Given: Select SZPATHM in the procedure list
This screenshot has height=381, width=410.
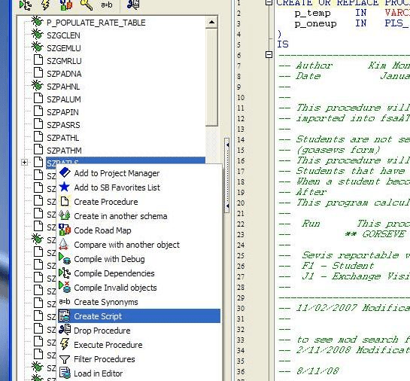Looking at the screenshot, I should click(65, 151).
